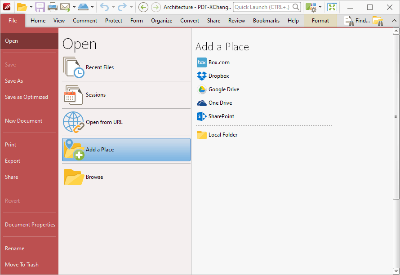
Task: Open the Review ribbon tab
Action: [236, 21]
